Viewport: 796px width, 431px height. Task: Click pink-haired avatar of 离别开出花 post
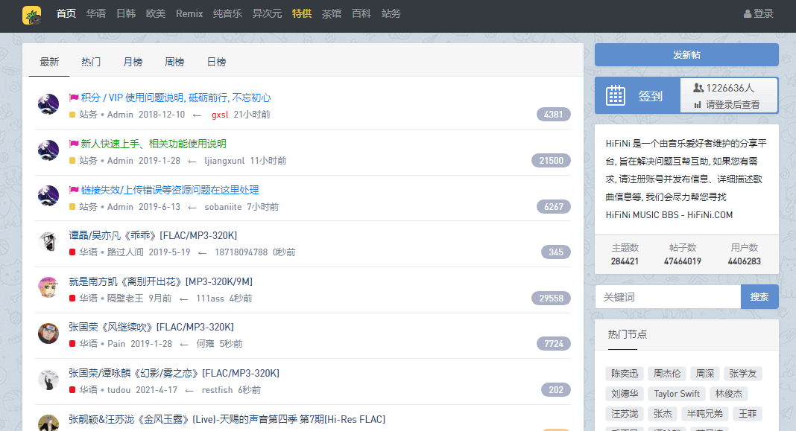pyautogui.click(x=48, y=287)
